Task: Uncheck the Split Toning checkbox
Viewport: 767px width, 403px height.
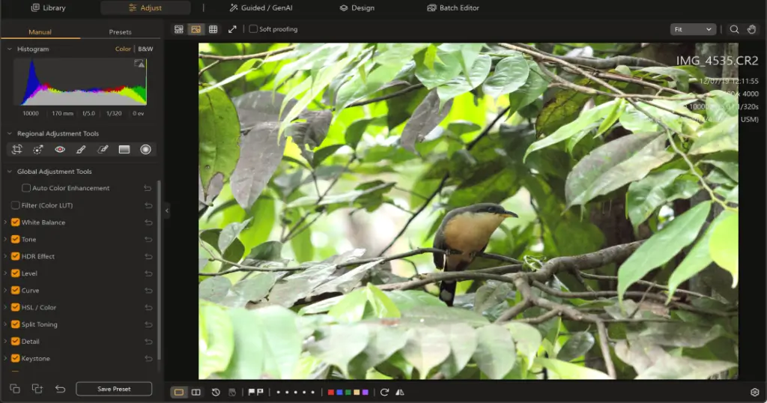Action: tap(16, 324)
